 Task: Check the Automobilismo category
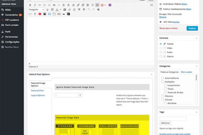pos(163,78)
